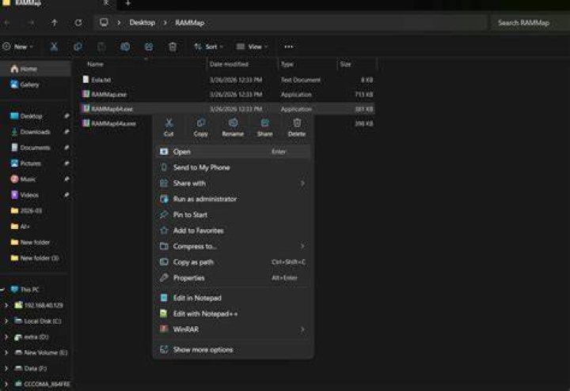Open Pictures in the sidebar

click(x=36, y=164)
